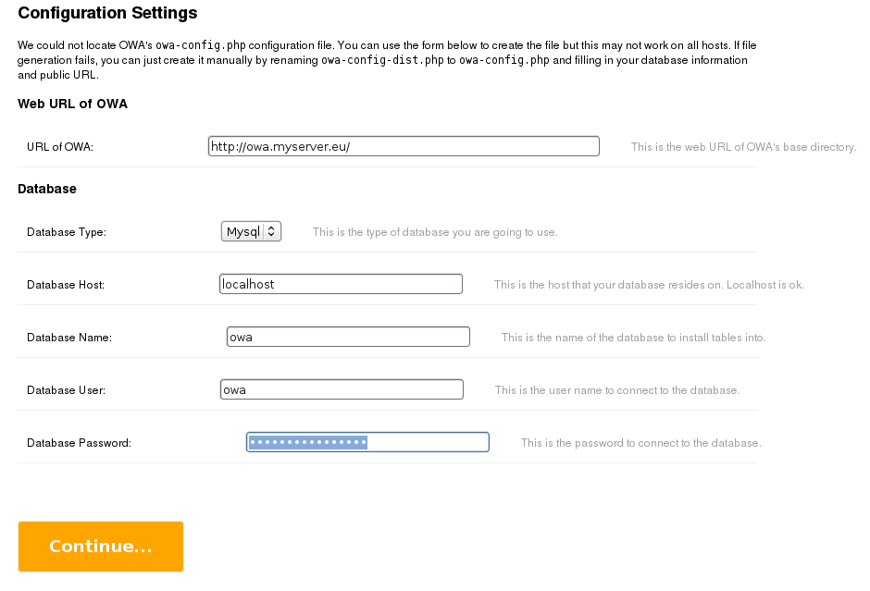Click the "Database User:" label
This screenshot has height=591, width=870.
tap(66, 390)
